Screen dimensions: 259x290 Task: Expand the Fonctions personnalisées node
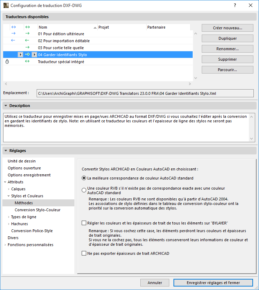coord(5,245)
